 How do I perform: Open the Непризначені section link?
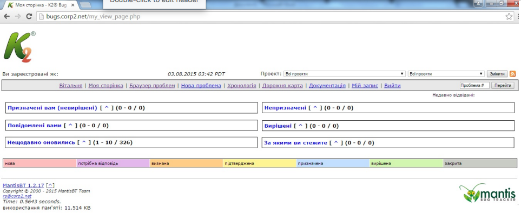click(285, 108)
